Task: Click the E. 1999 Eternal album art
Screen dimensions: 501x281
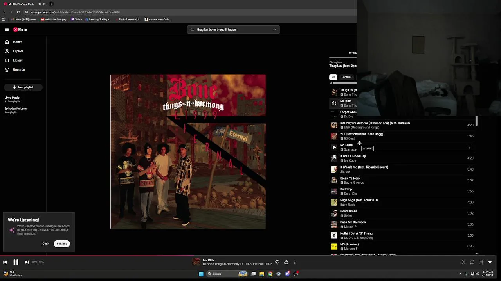Action: [188, 152]
